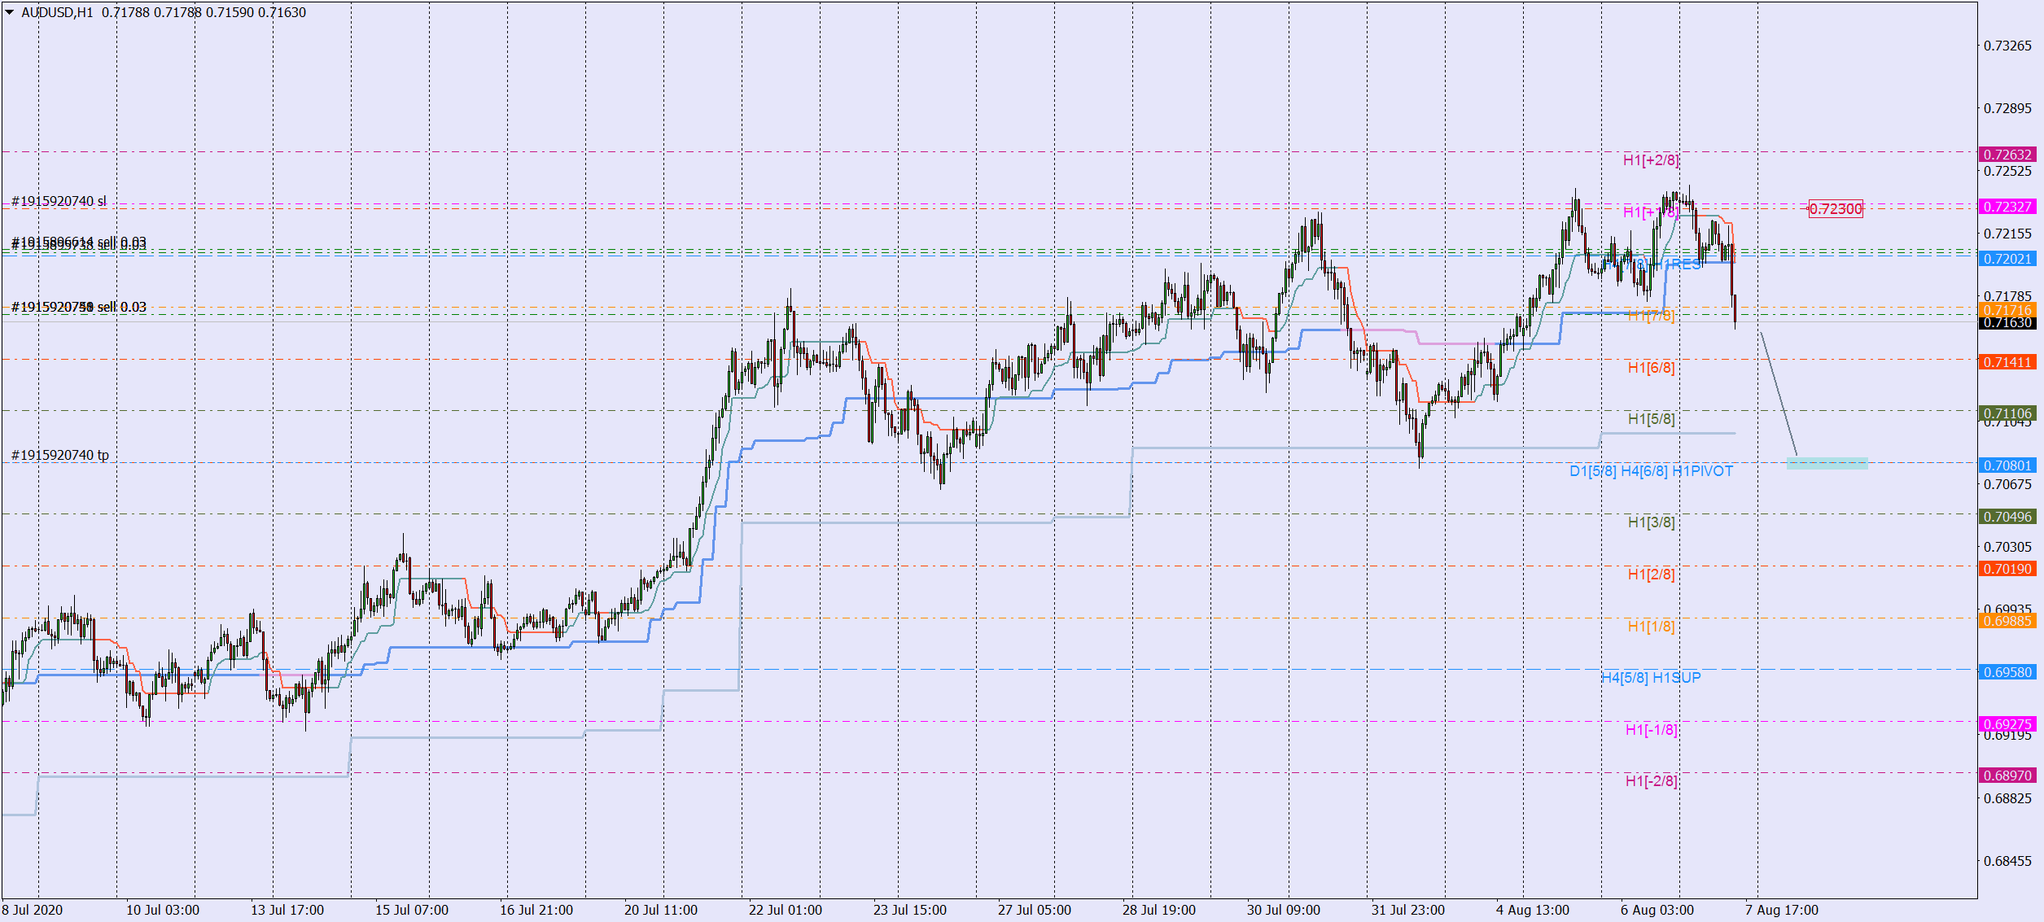Click the H1[-2/8] level label
This screenshot has width=2044, height=922.
pyautogui.click(x=1651, y=781)
